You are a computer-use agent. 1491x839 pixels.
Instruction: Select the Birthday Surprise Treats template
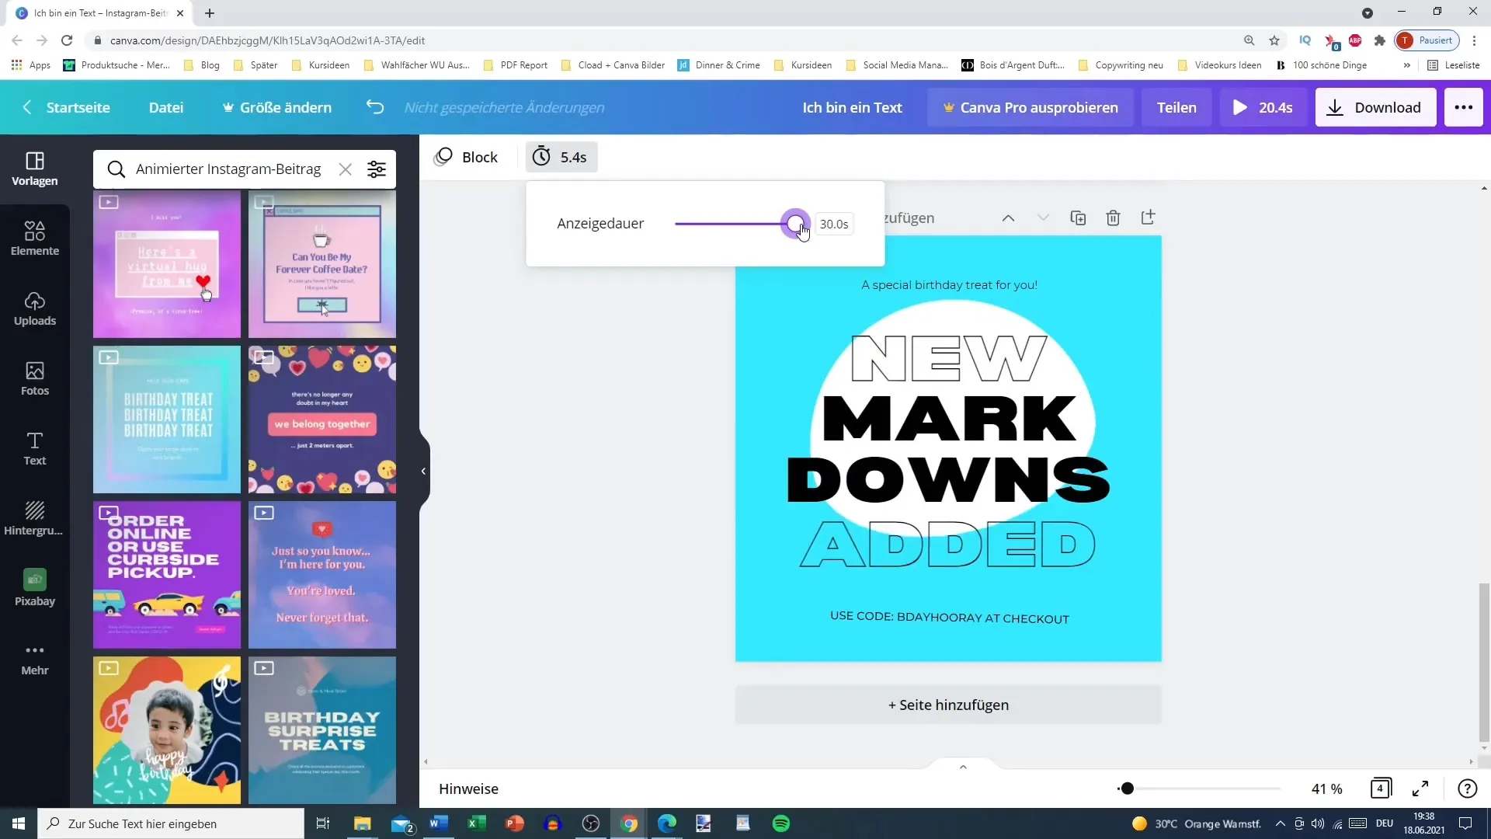click(x=322, y=730)
